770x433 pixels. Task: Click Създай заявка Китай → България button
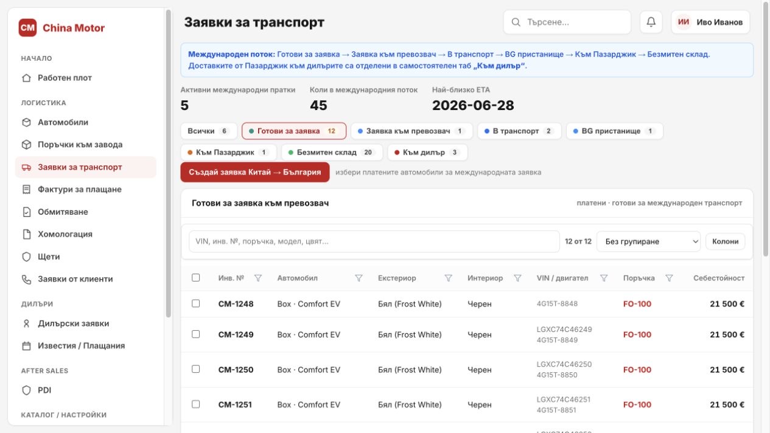coord(254,172)
